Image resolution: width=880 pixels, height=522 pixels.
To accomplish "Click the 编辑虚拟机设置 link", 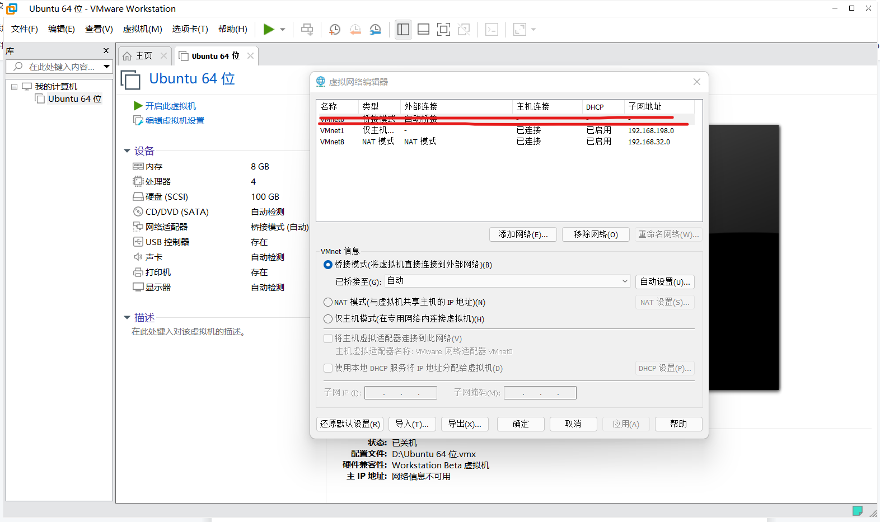I will pos(175,120).
